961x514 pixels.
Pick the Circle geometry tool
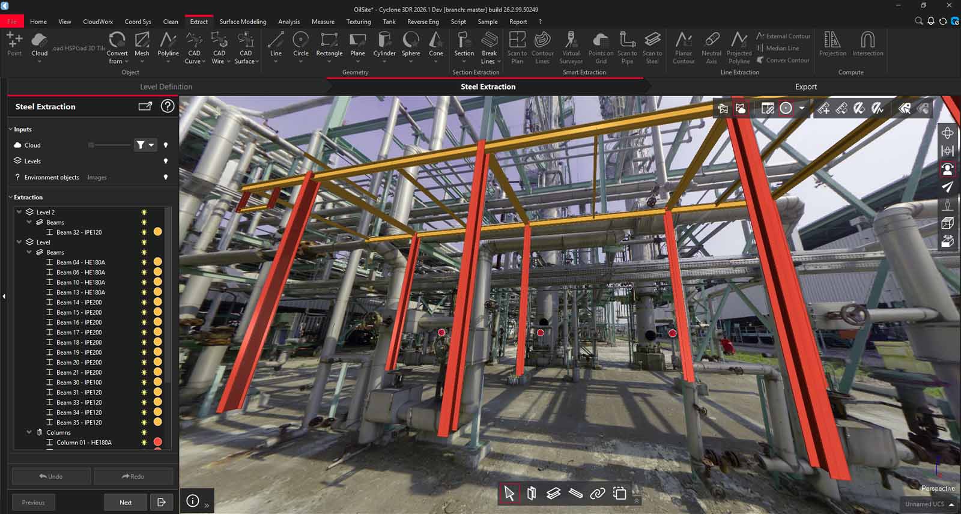pyautogui.click(x=301, y=47)
